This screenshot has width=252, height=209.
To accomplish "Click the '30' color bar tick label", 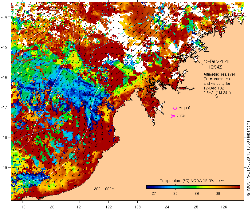I will click(218, 193).
